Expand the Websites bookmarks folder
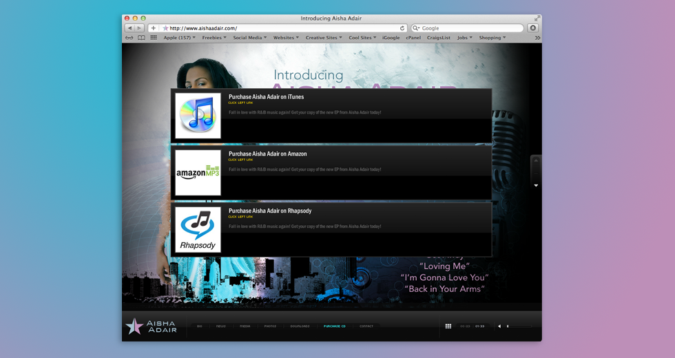Screen dimensions: 675x358 (286, 38)
